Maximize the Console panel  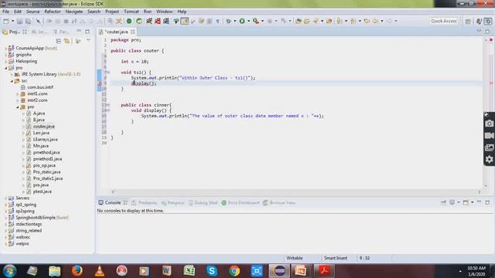coord(487,202)
